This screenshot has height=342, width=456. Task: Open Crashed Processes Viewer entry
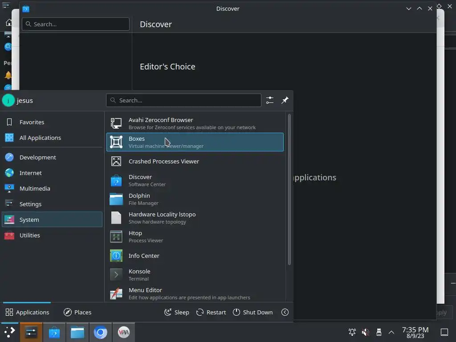tap(195, 161)
